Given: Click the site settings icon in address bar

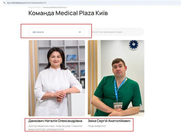Looking at the screenshot, I should click(x=4, y=3).
